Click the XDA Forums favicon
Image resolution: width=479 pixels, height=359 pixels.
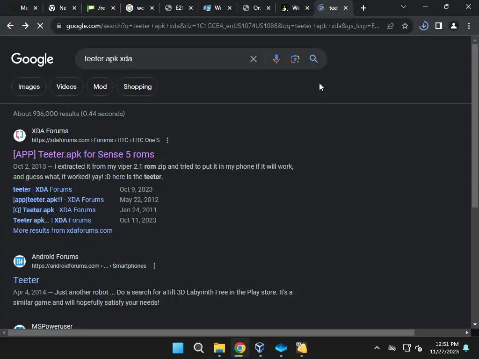pyautogui.click(x=20, y=135)
